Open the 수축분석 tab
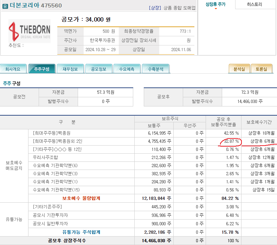 (155, 69)
